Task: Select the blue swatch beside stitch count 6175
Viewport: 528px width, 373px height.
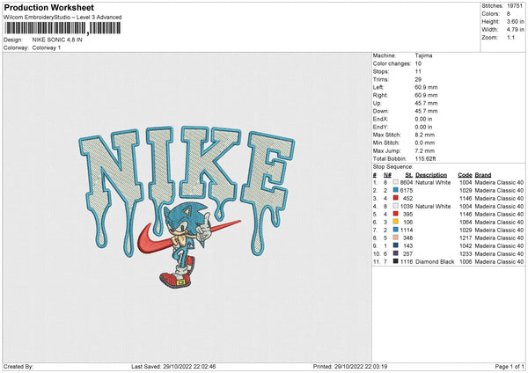Action: click(x=395, y=190)
